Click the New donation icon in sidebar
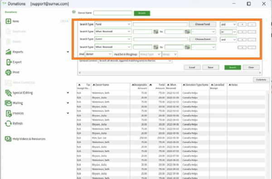 click(x=8, y=21)
